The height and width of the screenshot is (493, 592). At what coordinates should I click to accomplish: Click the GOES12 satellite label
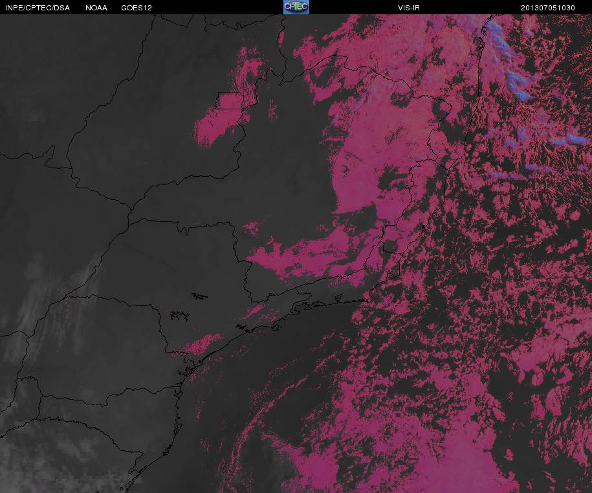coord(137,8)
